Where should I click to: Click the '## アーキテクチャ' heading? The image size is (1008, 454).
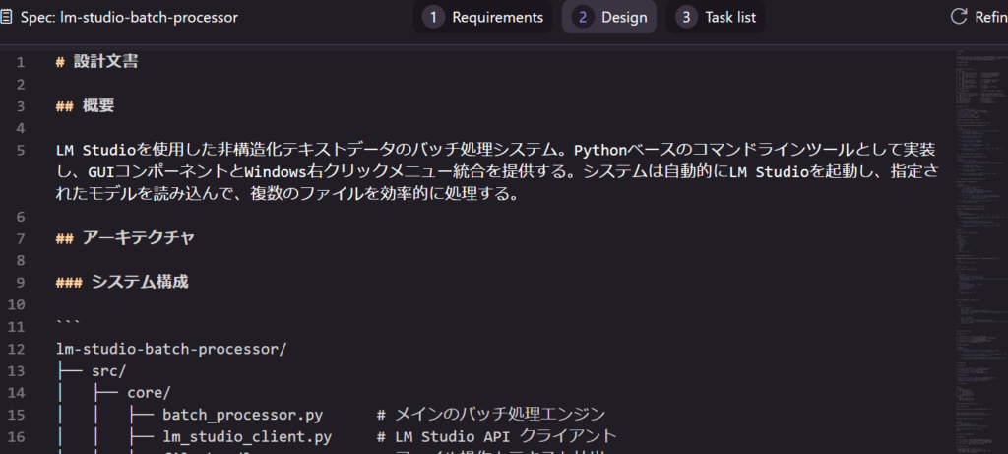click(125, 238)
